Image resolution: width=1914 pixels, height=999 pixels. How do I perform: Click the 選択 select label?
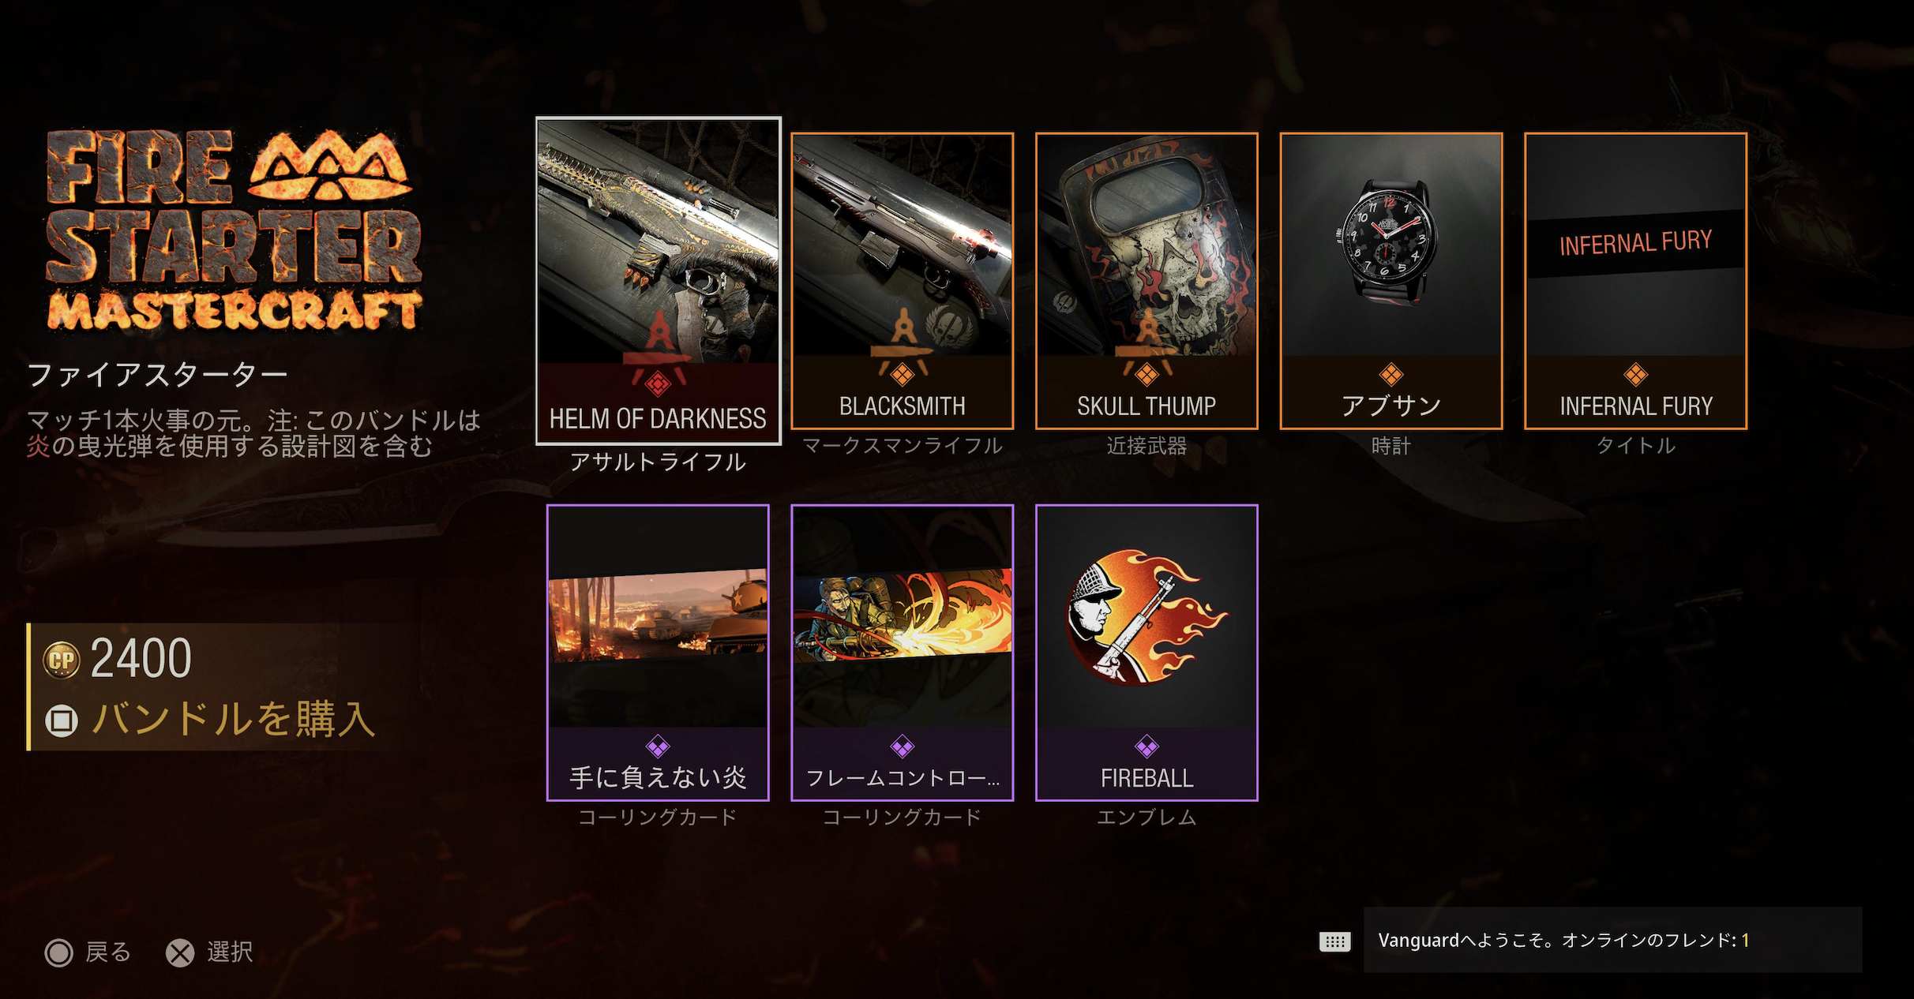tap(230, 952)
